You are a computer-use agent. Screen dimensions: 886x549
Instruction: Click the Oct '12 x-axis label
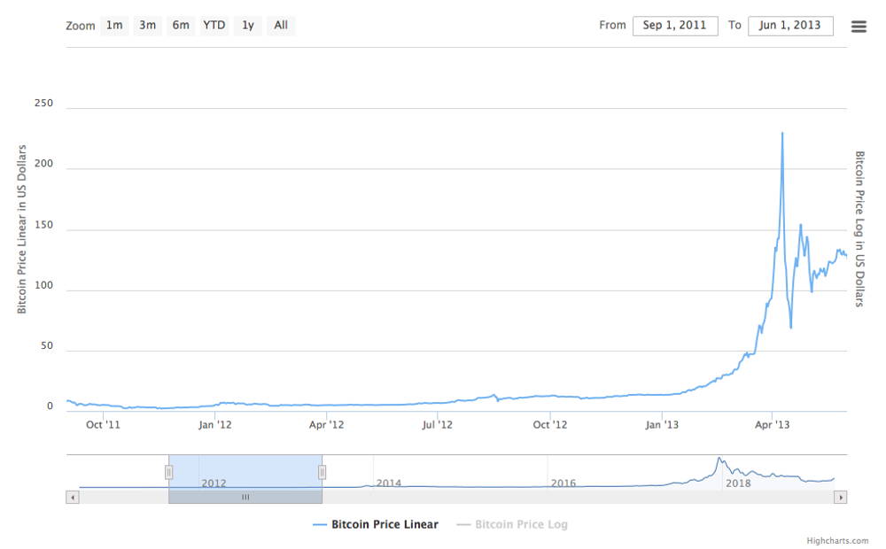(550, 425)
